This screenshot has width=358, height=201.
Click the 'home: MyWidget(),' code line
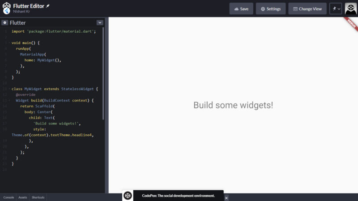coord(43,60)
